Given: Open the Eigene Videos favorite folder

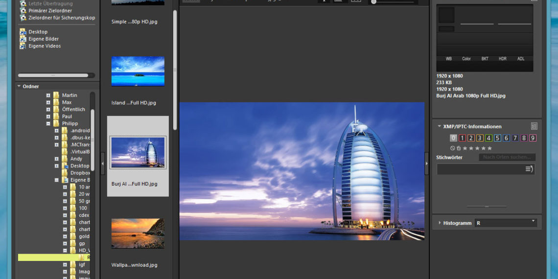Looking at the screenshot, I should [41, 46].
